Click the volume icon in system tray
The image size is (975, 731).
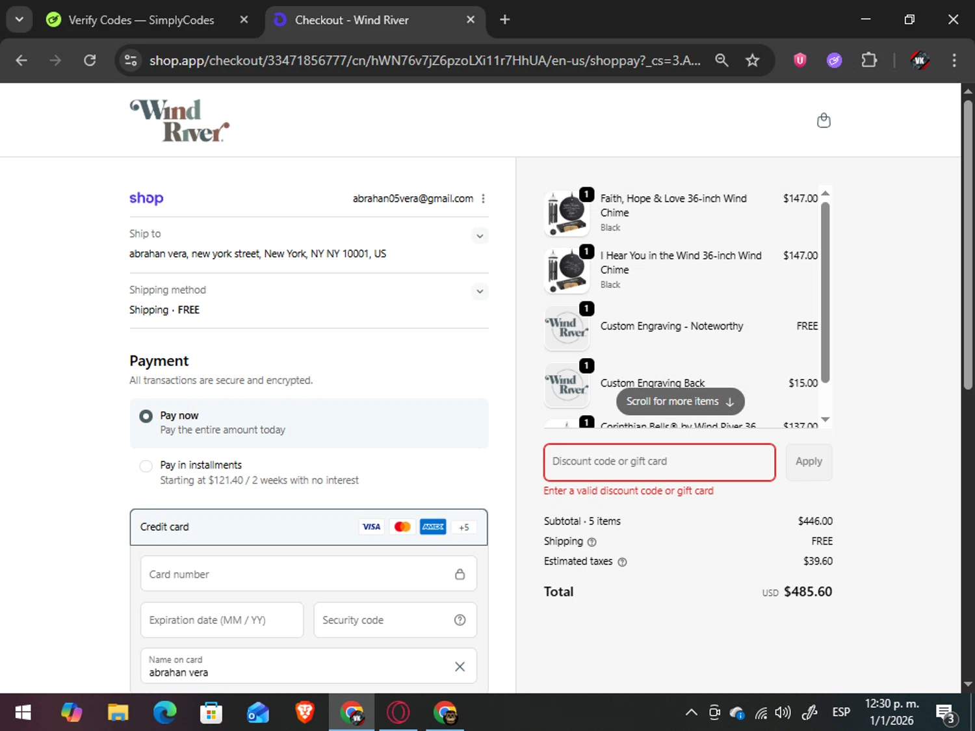click(x=783, y=713)
